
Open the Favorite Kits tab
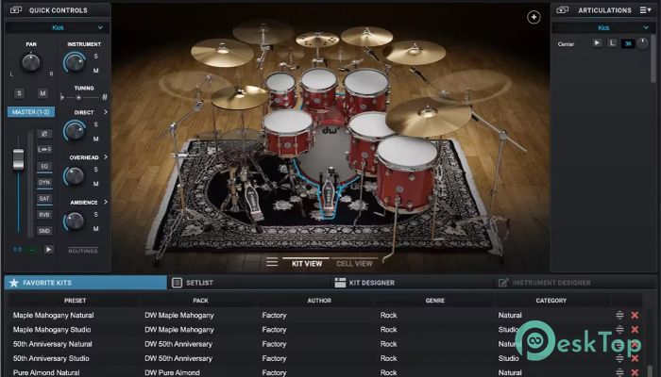click(86, 283)
